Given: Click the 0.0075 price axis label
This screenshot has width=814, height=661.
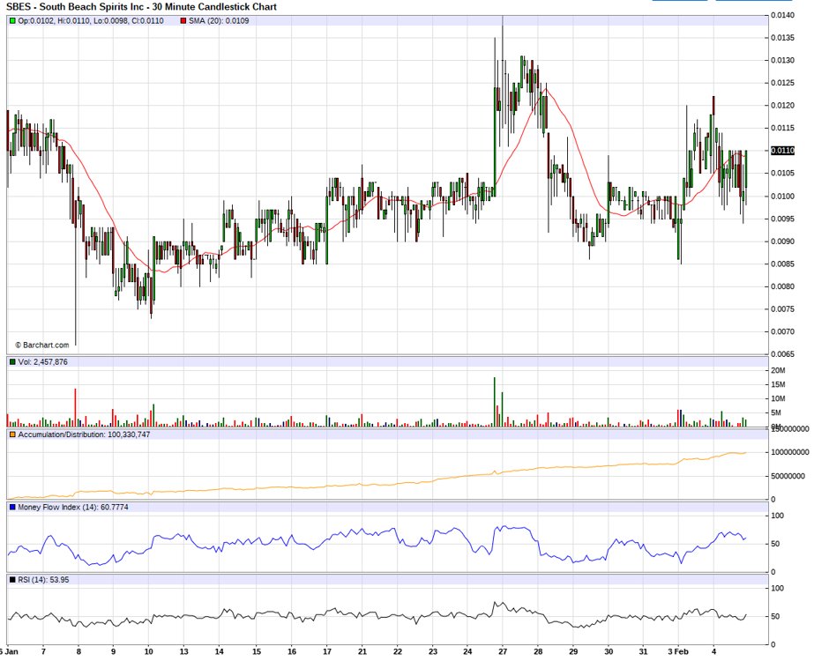Looking at the screenshot, I should [782, 308].
